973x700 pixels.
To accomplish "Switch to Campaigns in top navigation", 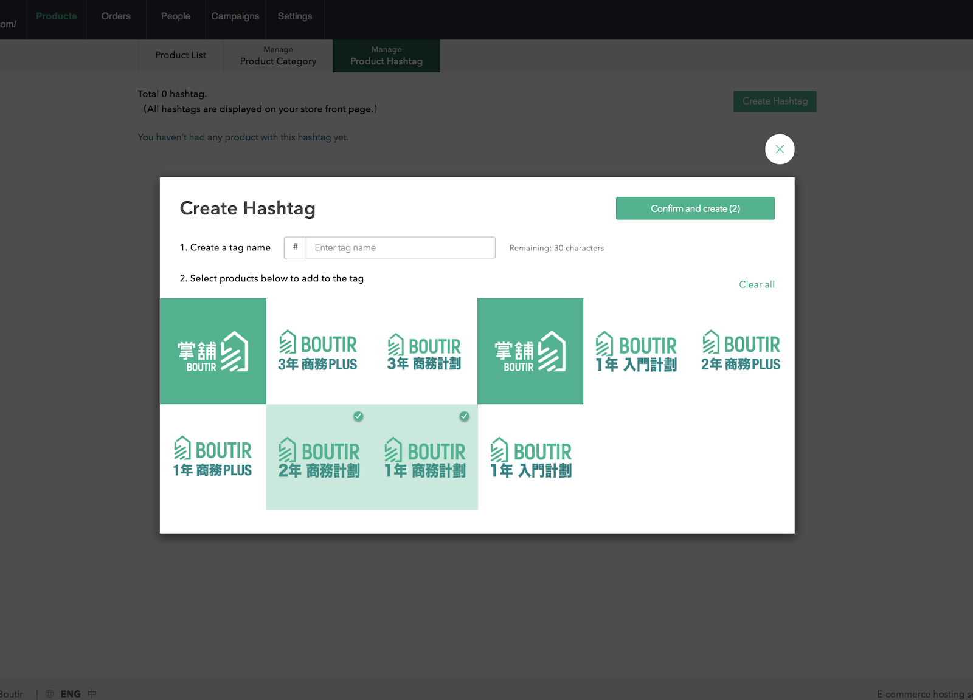I will click(x=235, y=16).
